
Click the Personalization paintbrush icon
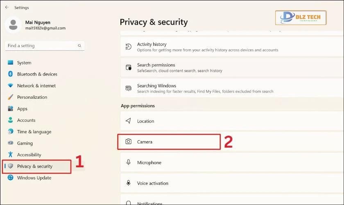coord(10,97)
